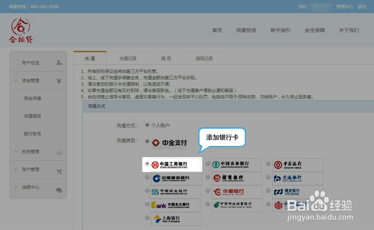Select the 华夏银行 radio button
This screenshot has height=230, width=374.
[208, 191]
